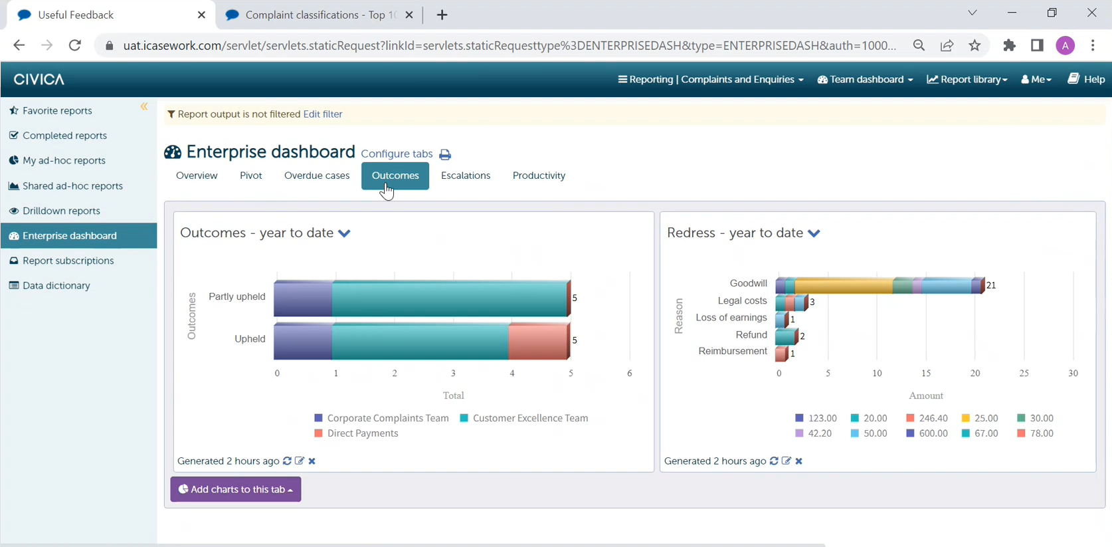The image size is (1112, 547).
Task: Go forward to the next page
Action: 46,45
